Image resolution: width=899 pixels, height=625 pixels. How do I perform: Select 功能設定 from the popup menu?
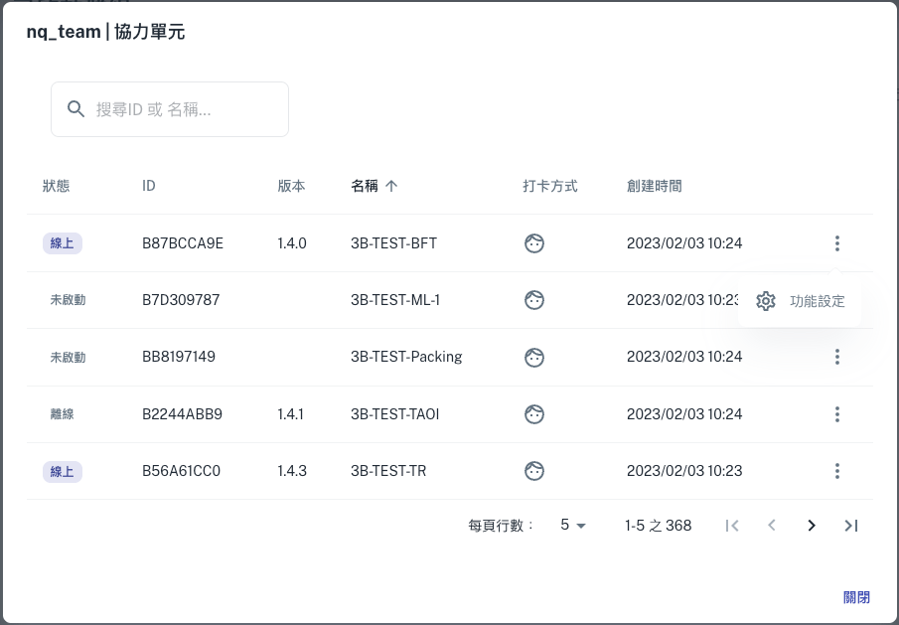point(801,301)
